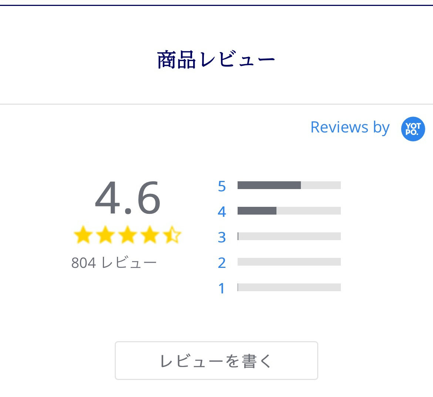
Task: Filter reviews by 1 star label
Action: click(222, 289)
